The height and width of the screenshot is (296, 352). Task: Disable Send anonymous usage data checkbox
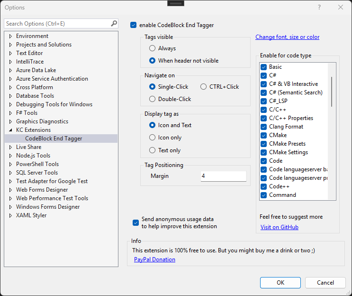135,223
